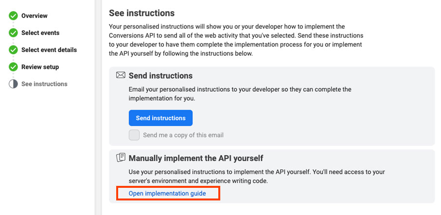Click the green checkmark beside Select events
Screen dimensions: 441x215
(13, 33)
